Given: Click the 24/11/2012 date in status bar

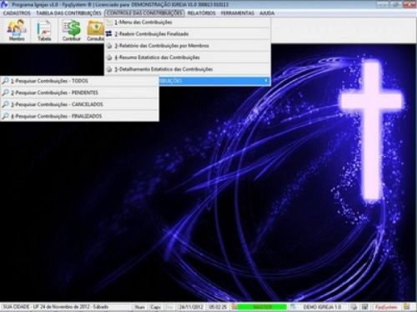Looking at the screenshot, I should [x=191, y=307].
